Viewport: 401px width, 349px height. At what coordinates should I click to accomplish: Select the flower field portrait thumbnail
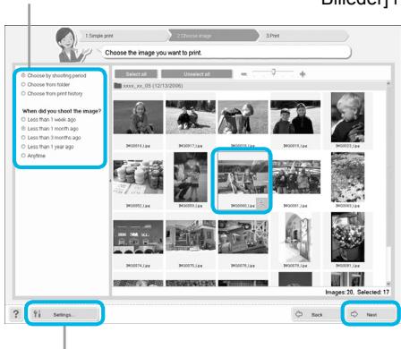pyautogui.click(x=347, y=177)
